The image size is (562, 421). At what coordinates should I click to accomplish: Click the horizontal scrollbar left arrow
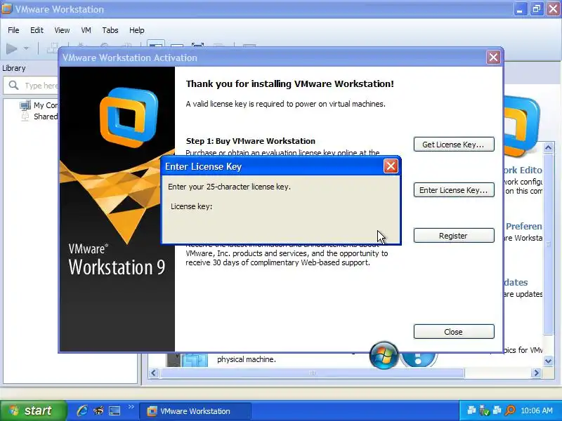pos(154,373)
